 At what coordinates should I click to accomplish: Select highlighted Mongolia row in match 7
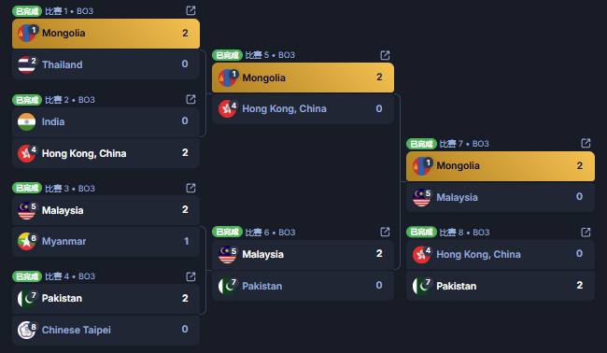click(501, 166)
